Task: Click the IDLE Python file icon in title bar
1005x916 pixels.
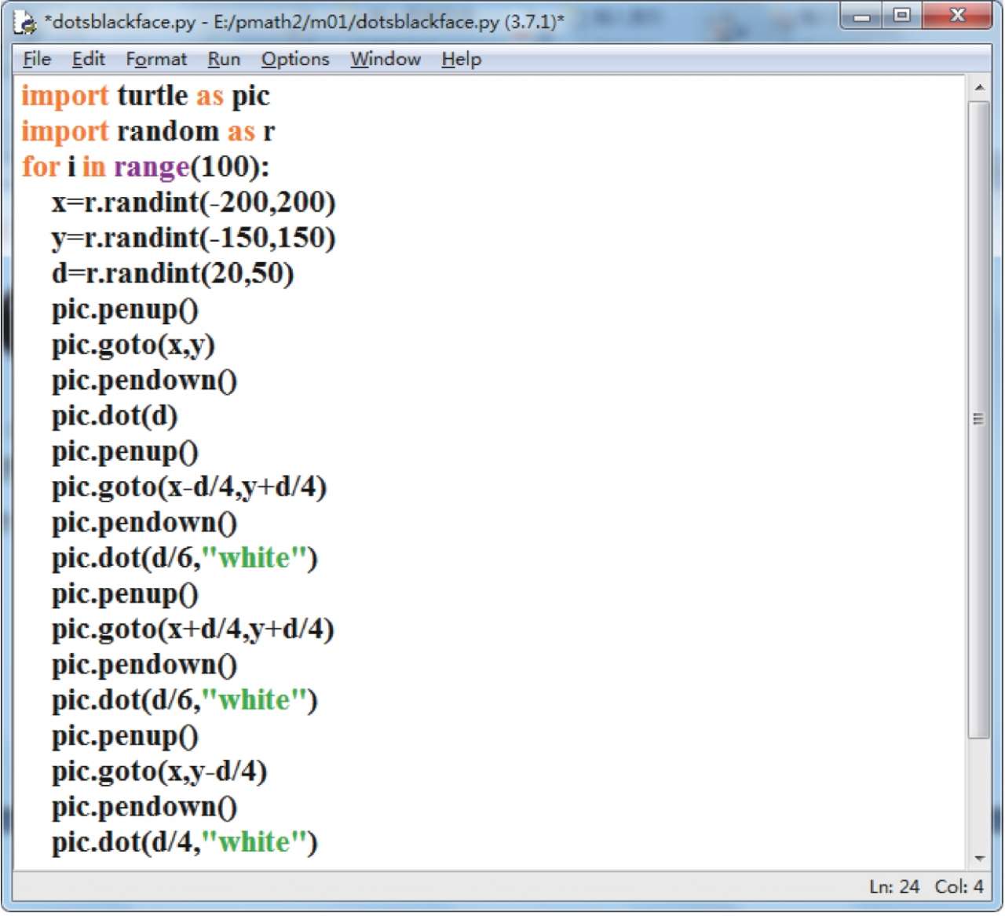Action: [x=25, y=22]
